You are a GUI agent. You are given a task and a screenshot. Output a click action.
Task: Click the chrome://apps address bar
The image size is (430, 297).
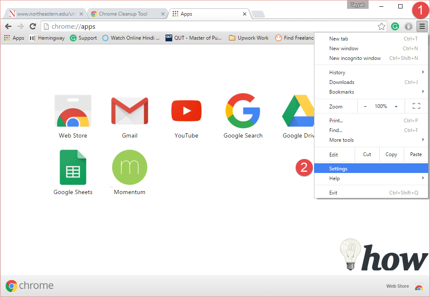[214, 27]
